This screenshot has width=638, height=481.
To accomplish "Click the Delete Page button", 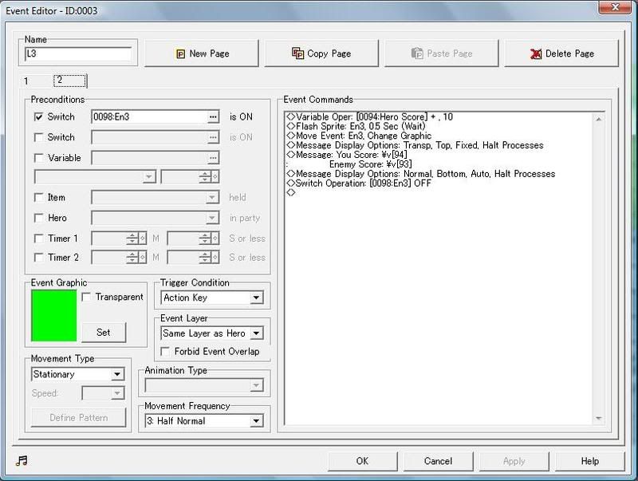I will 561,53.
